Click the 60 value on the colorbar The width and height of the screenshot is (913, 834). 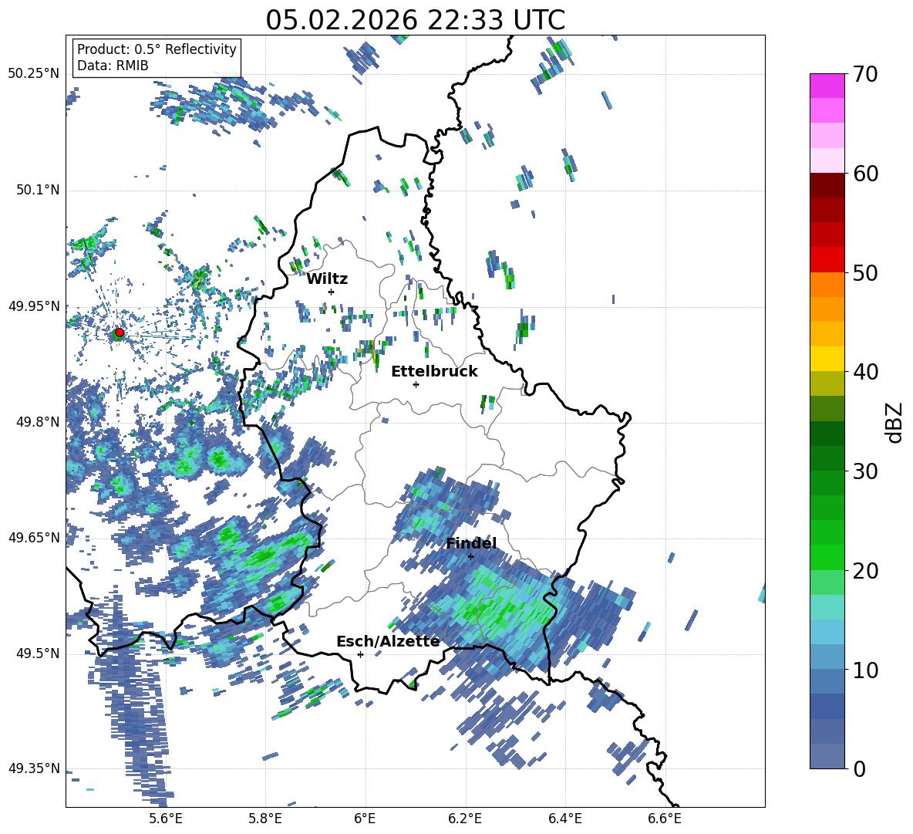click(x=866, y=174)
